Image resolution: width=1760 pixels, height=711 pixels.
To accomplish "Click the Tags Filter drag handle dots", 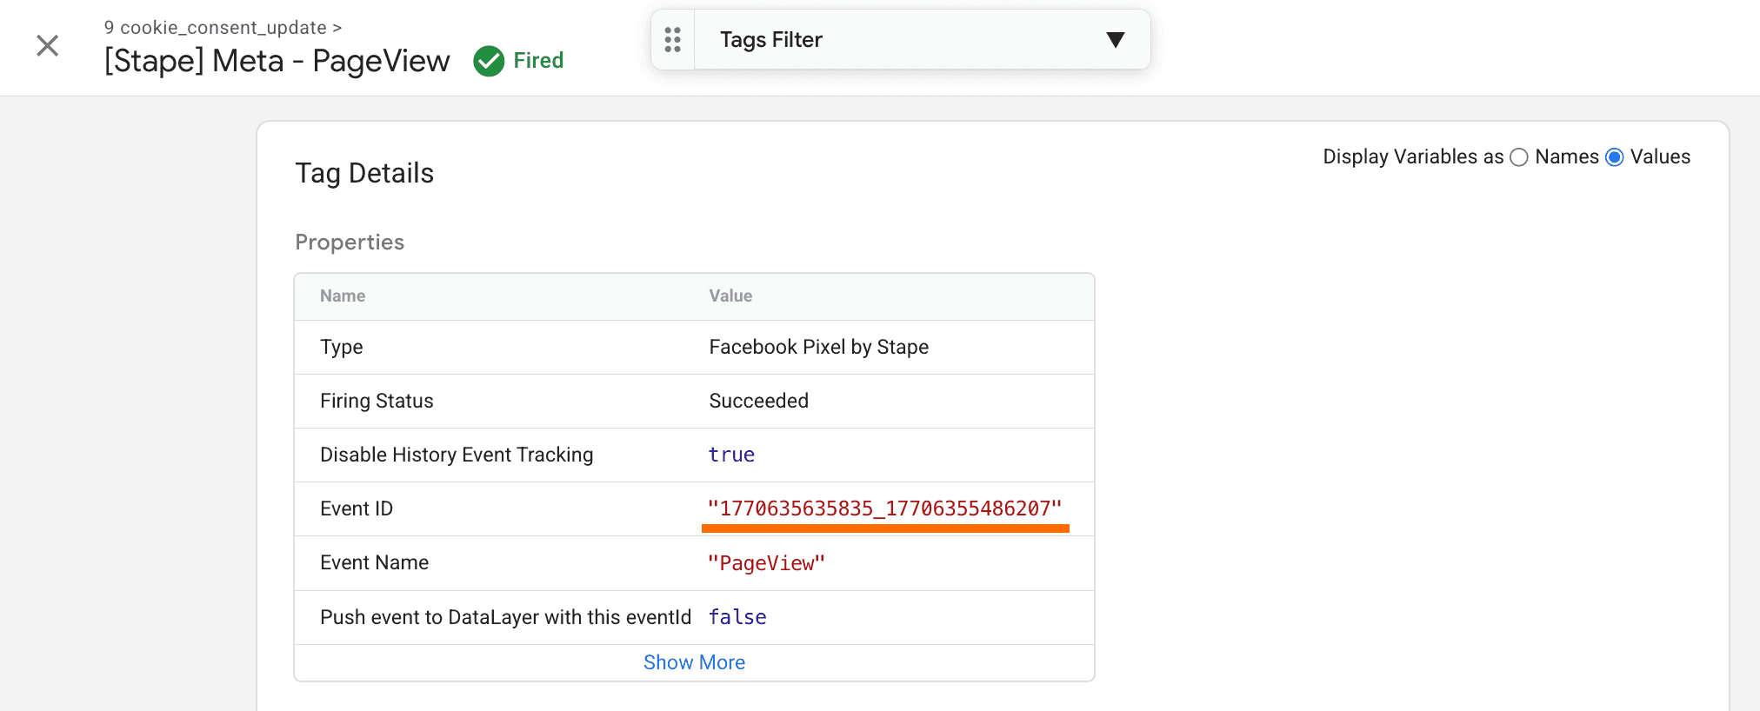I will (x=672, y=40).
